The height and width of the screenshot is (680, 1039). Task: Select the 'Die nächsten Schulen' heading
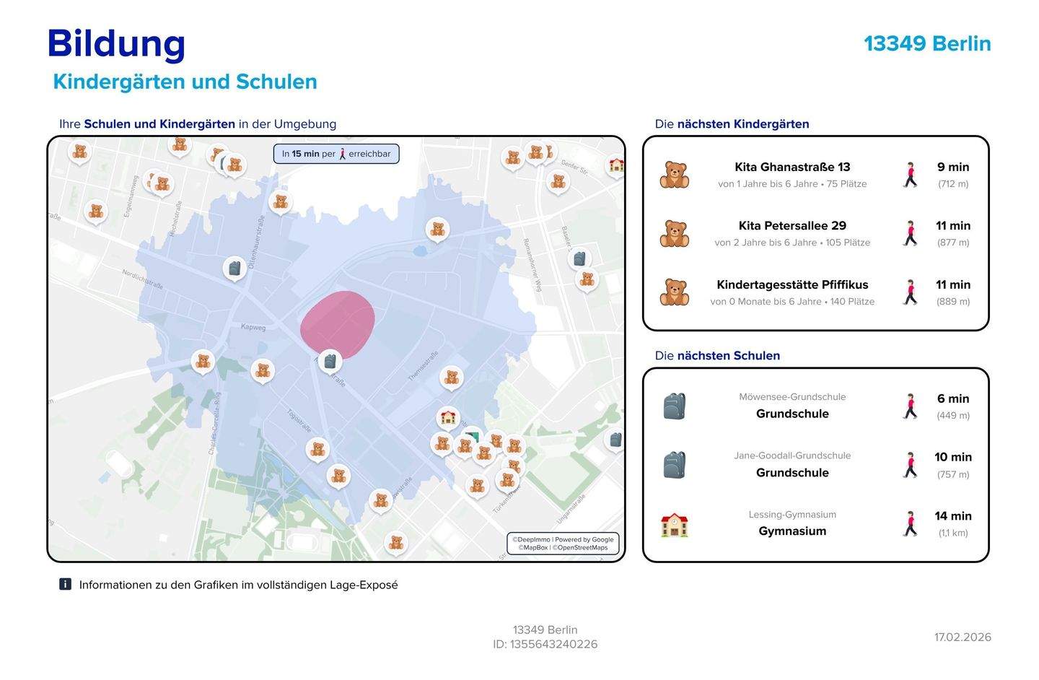[717, 356]
